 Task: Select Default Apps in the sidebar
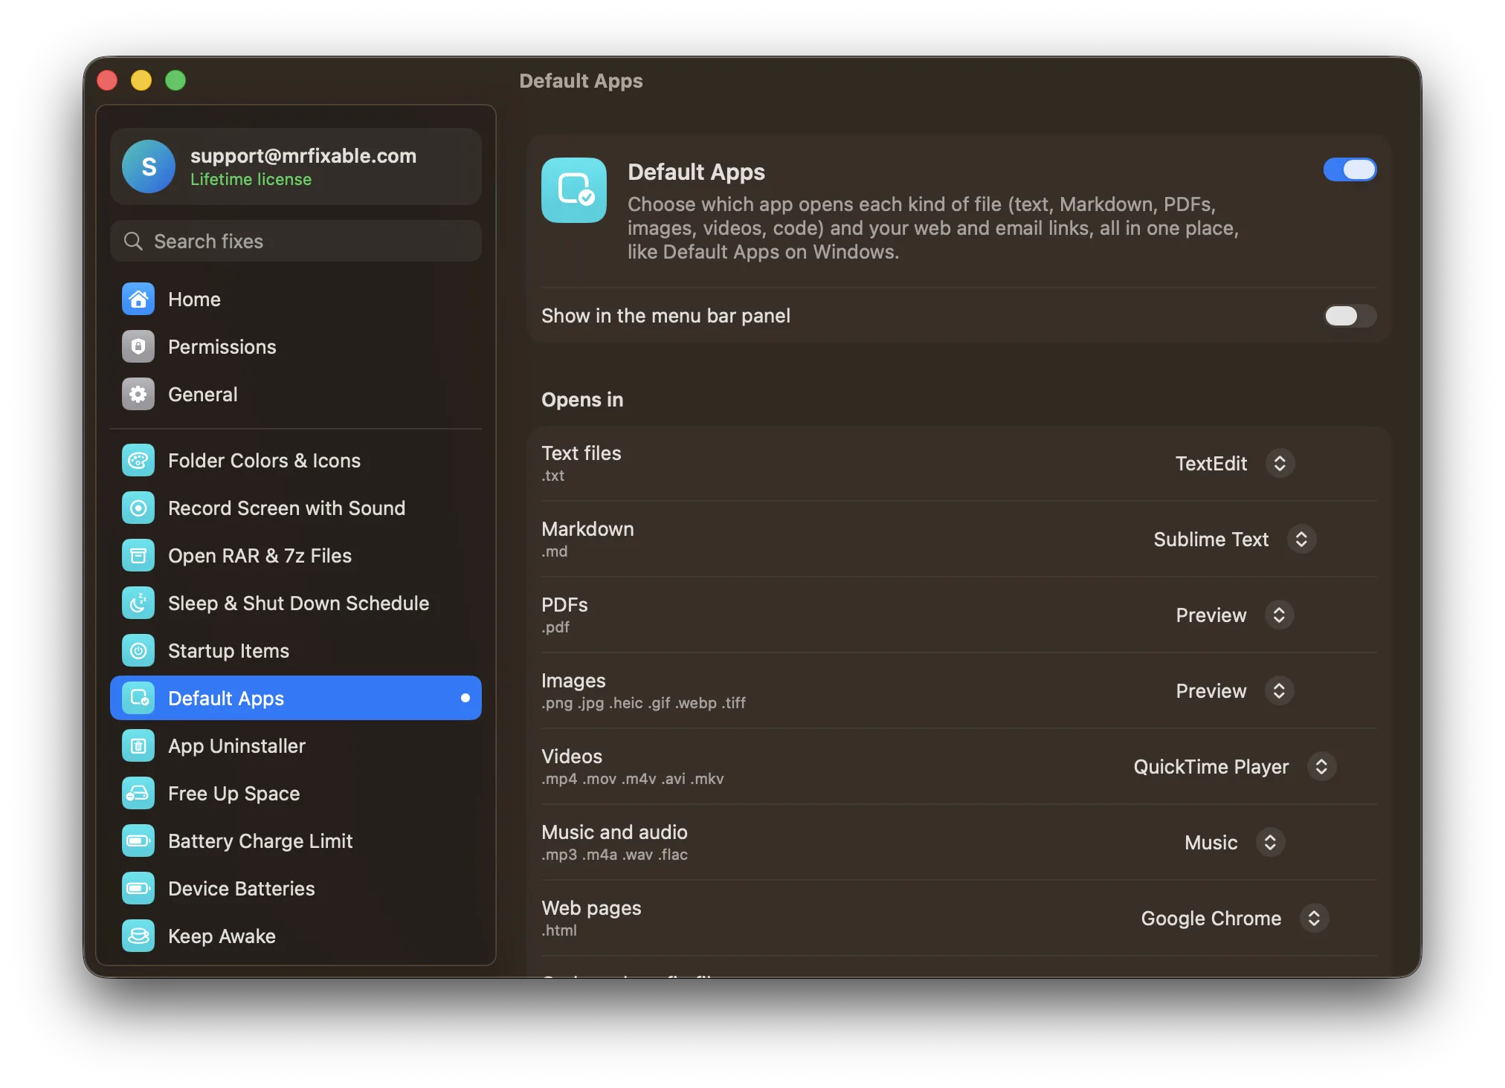(296, 698)
